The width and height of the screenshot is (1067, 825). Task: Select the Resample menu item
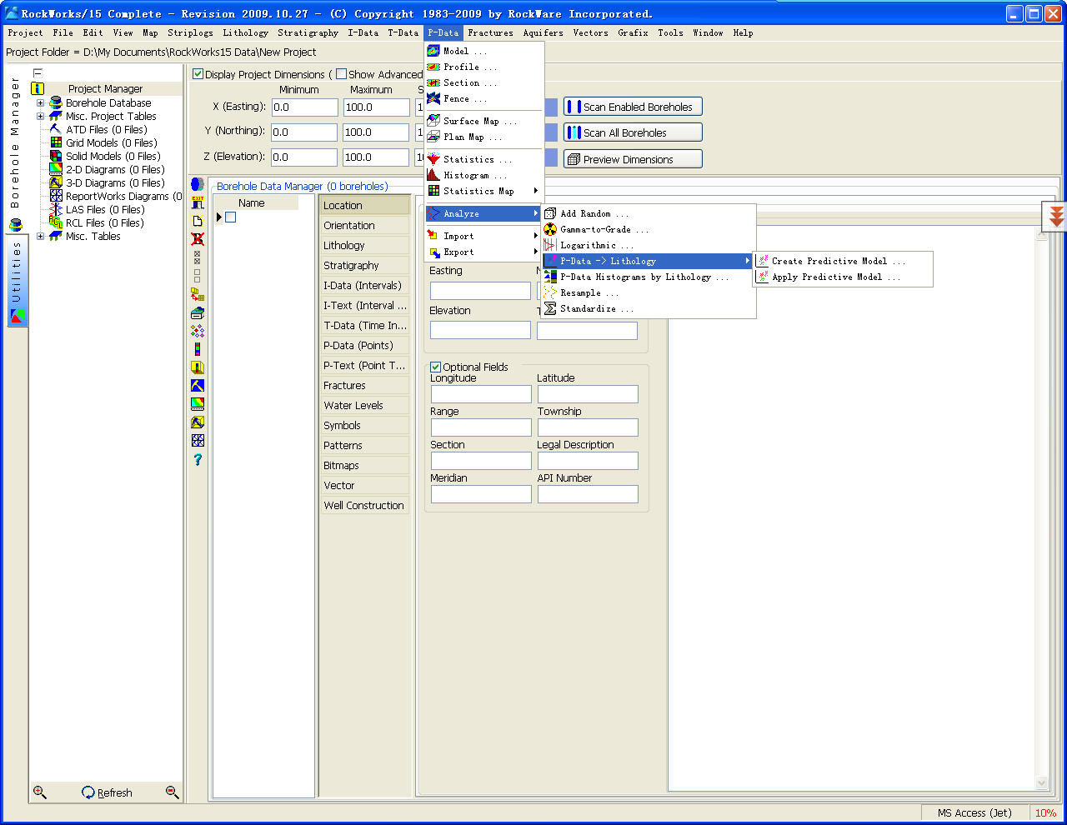648,292
